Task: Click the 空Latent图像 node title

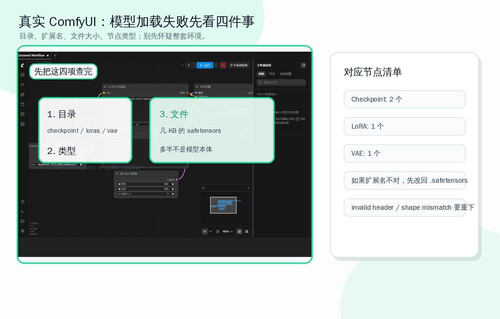Action: (128, 174)
